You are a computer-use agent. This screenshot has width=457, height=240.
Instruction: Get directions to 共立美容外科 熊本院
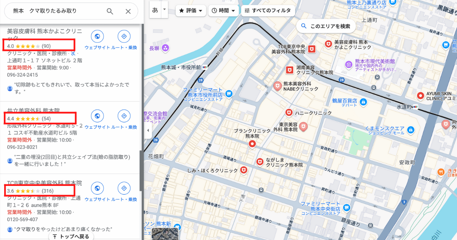[x=124, y=116]
